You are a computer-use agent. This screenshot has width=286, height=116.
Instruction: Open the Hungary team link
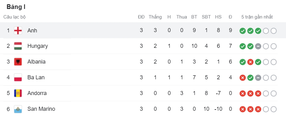coord(37,46)
